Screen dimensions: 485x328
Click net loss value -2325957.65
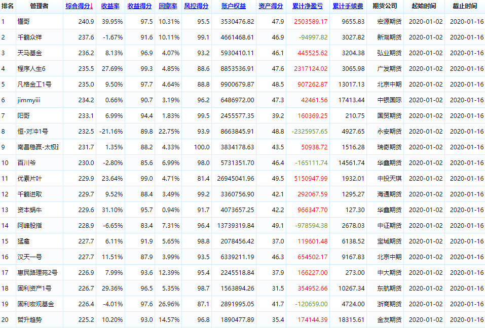(309, 132)
